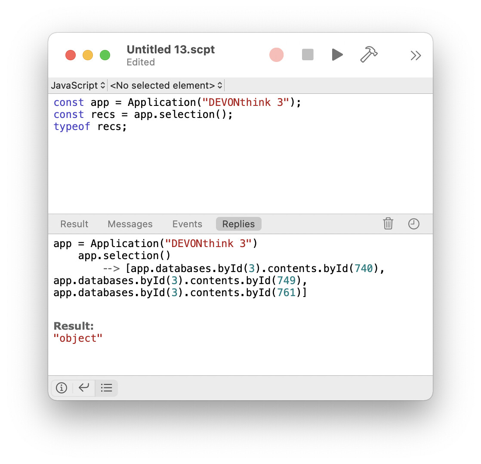The image size is (481, 464).
Task: Switch to the Result tab
Action: [74, 224]
